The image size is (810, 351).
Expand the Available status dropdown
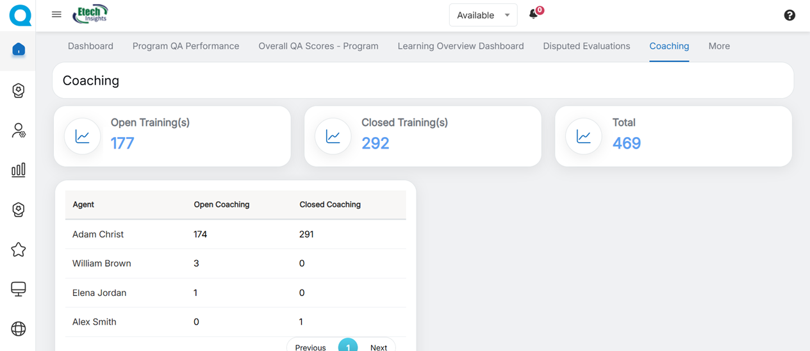click(x=483, y=15)
